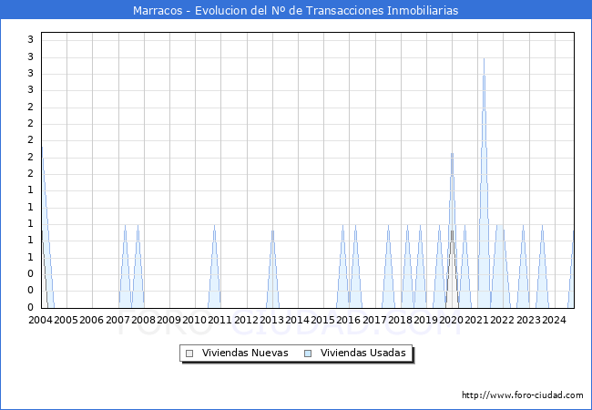Image resolution: width=592 pixels, height=410 pixels.
Task: Click the Viviendas Nuevas legend swatch
Action: (189, 354)
